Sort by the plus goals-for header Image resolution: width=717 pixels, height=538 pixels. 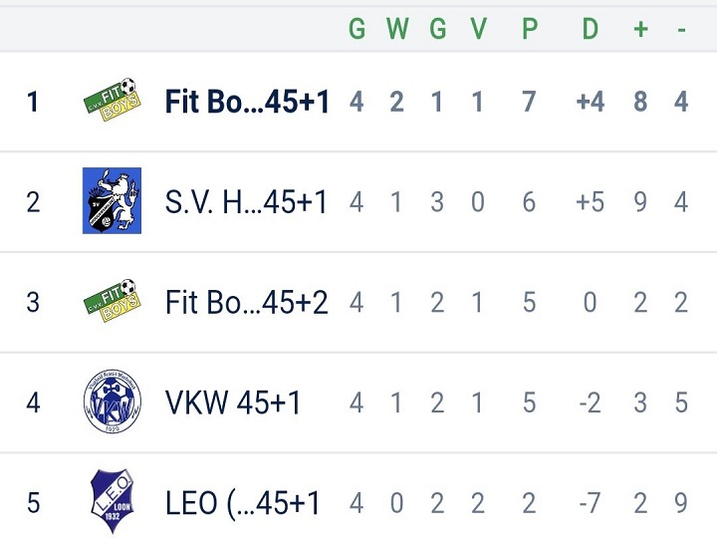tap(640, 29)
